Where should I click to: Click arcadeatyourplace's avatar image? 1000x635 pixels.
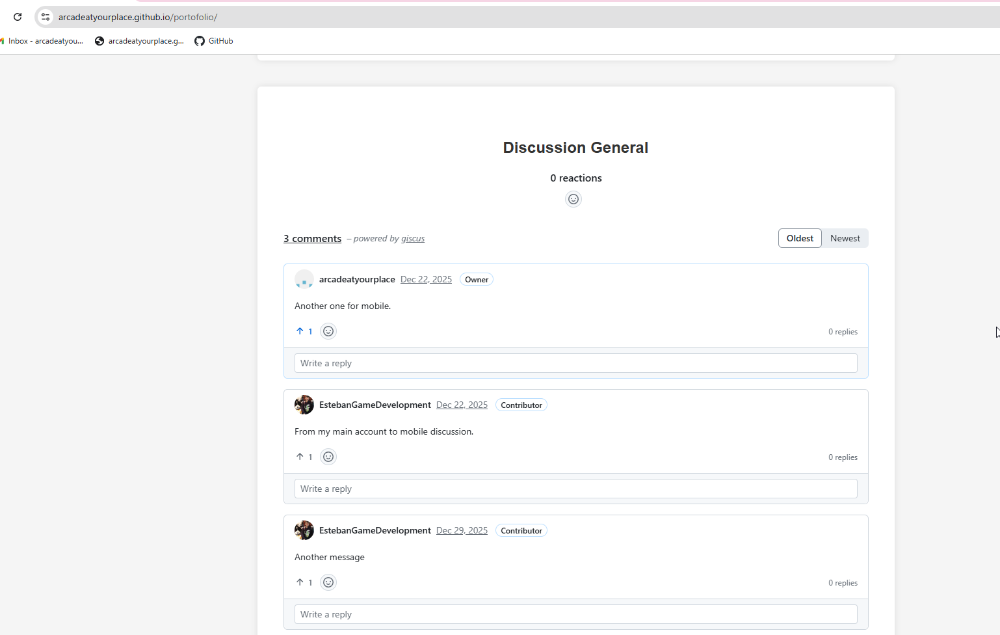pyautogui.click(x=304, y=279)
